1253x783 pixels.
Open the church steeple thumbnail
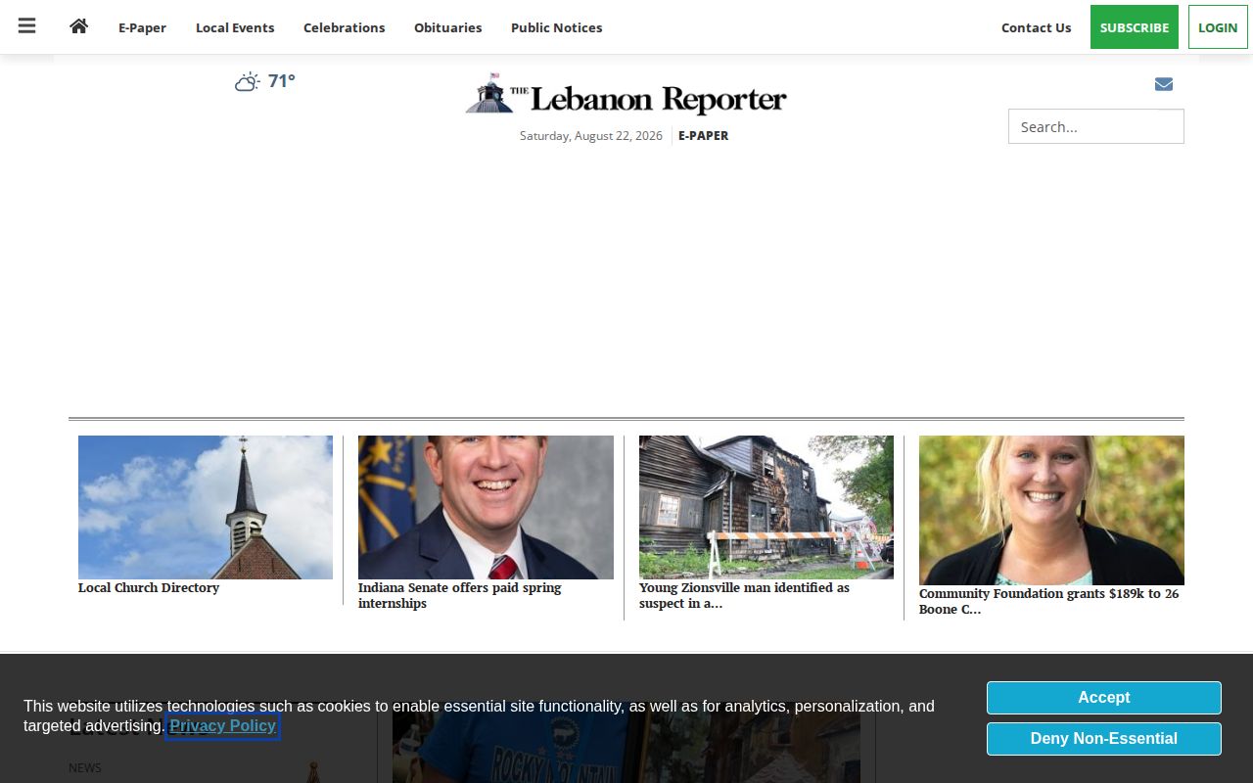pyautogui.click(x=206, y=507)
